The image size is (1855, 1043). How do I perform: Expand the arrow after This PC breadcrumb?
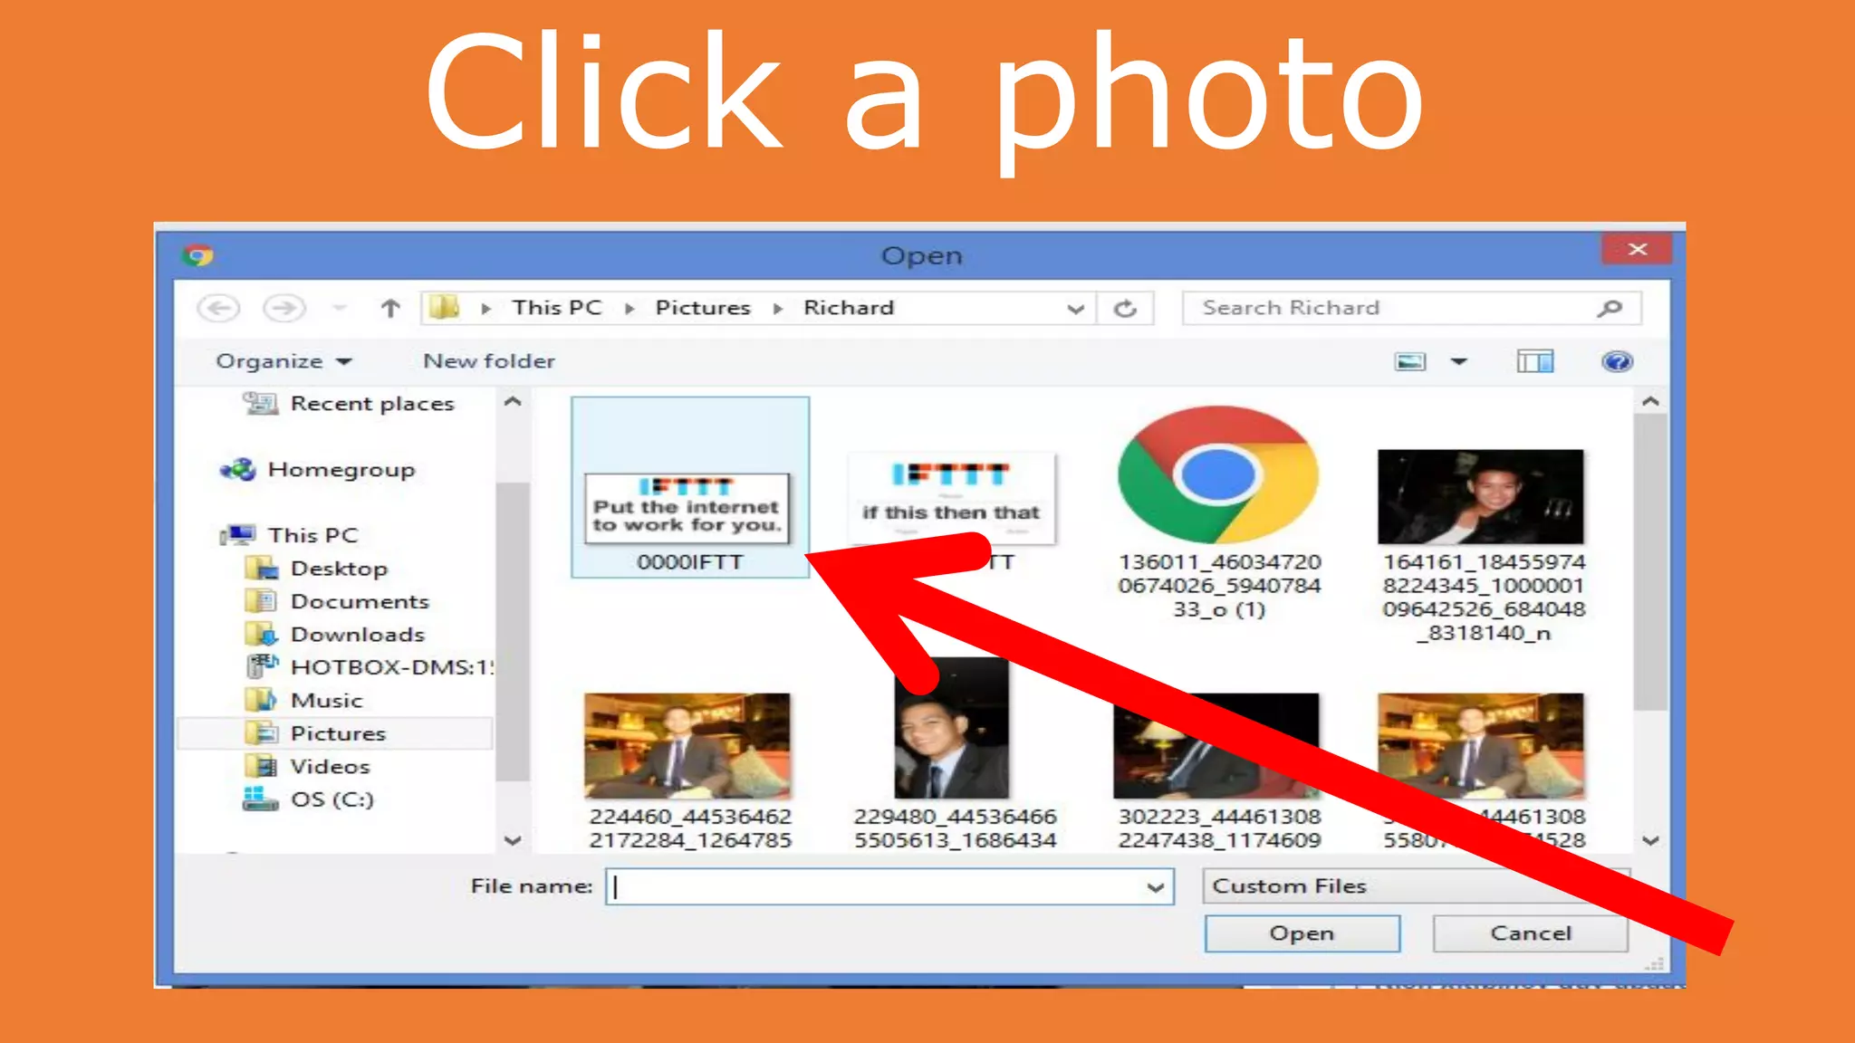tap(630, 309)
